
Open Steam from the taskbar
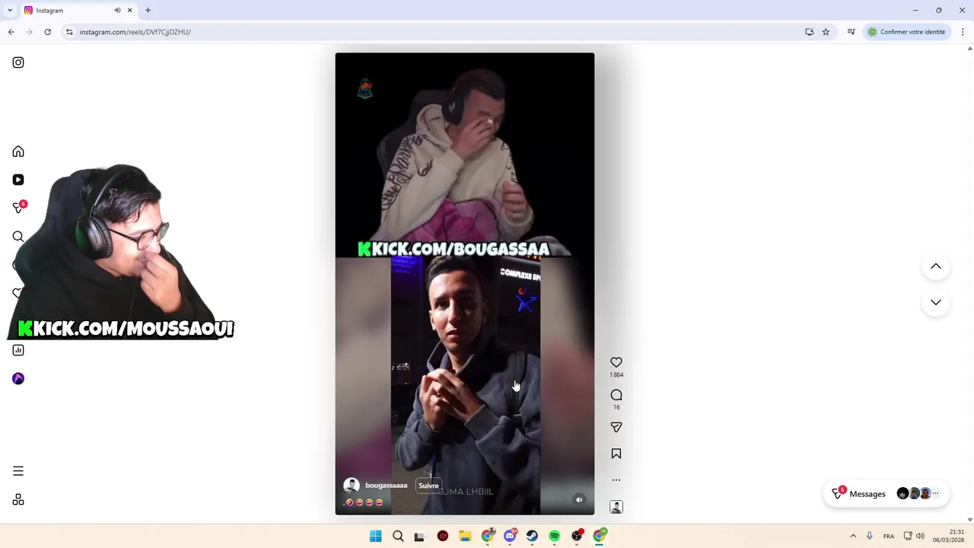point(532,536)
